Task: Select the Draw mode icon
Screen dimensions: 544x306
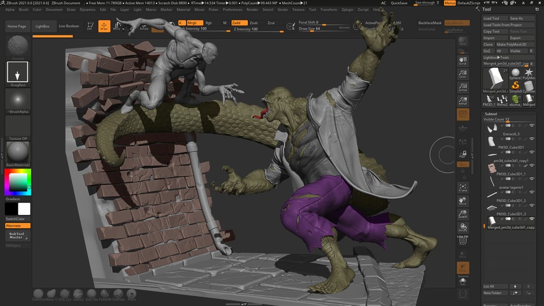Action: [x=104, y=26]
